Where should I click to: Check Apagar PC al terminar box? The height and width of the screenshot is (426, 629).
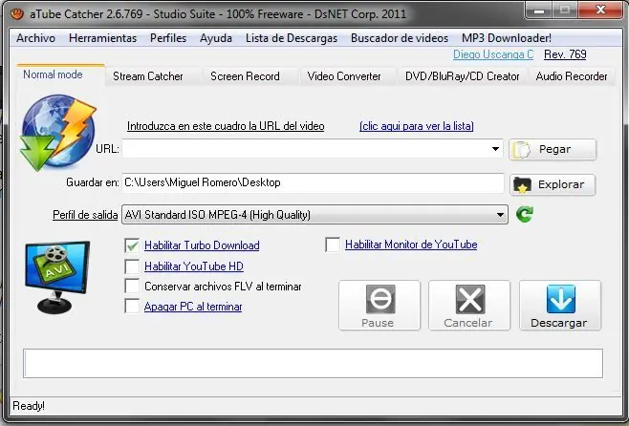[132, 307]
